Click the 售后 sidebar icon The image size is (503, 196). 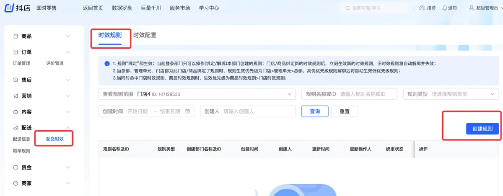[x=16, y=80]
